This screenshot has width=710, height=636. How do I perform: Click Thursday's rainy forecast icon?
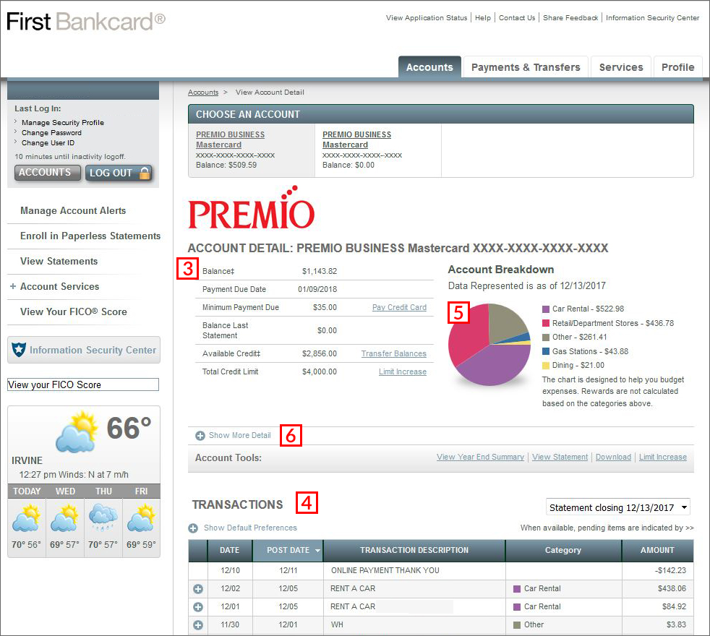[x=103, y=519]
